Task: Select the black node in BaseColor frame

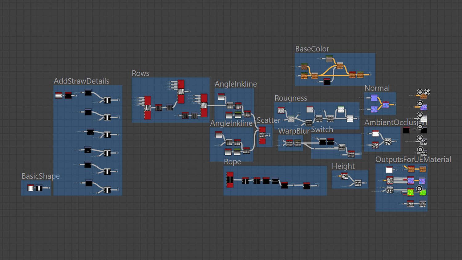Action: click(x=327, y=81)
